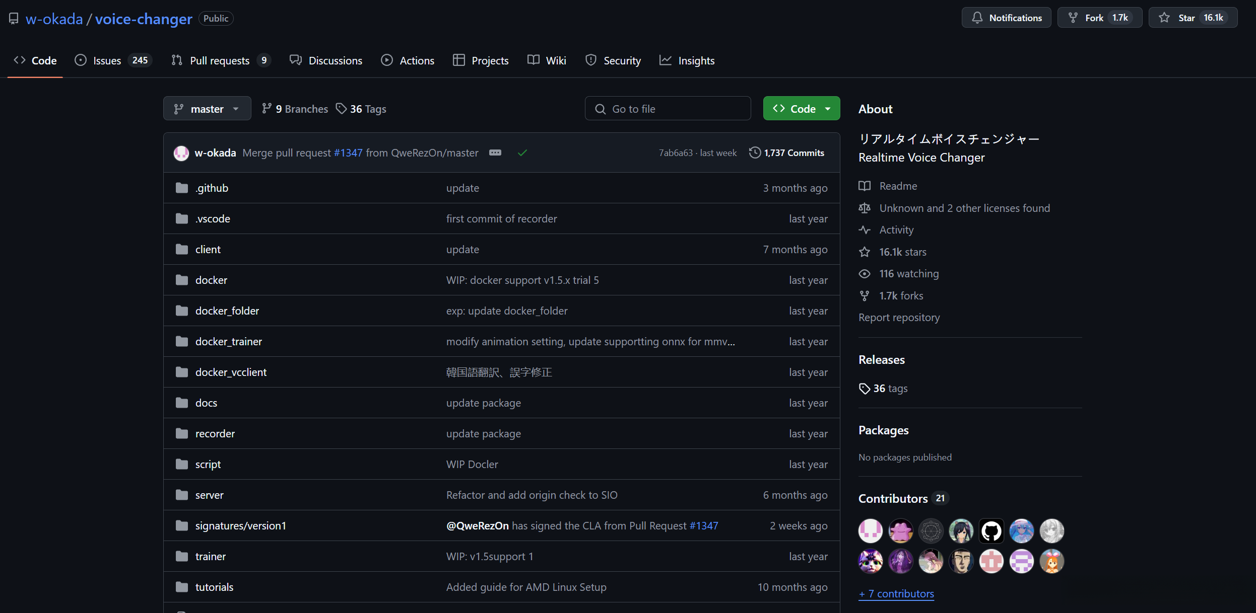Expand the master branch dropdown

pos(207,109)
